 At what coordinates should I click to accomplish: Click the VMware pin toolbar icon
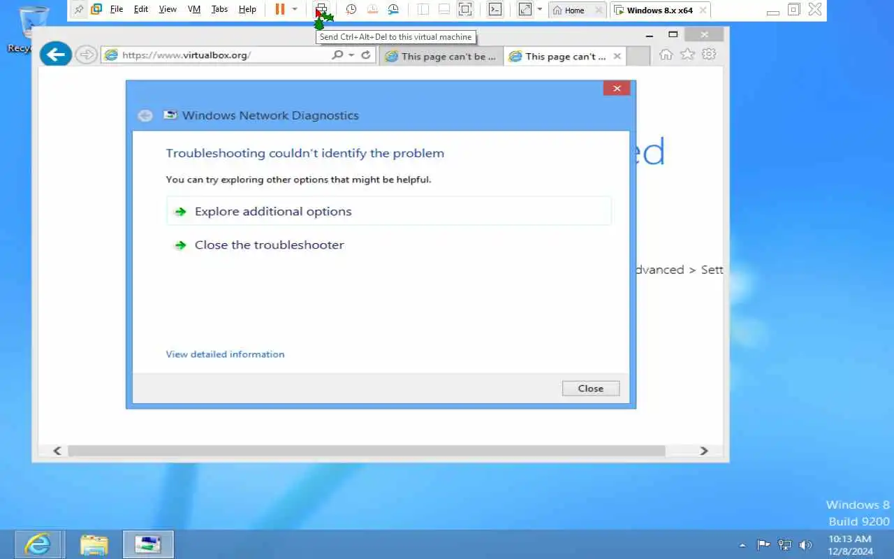(79, 10)
